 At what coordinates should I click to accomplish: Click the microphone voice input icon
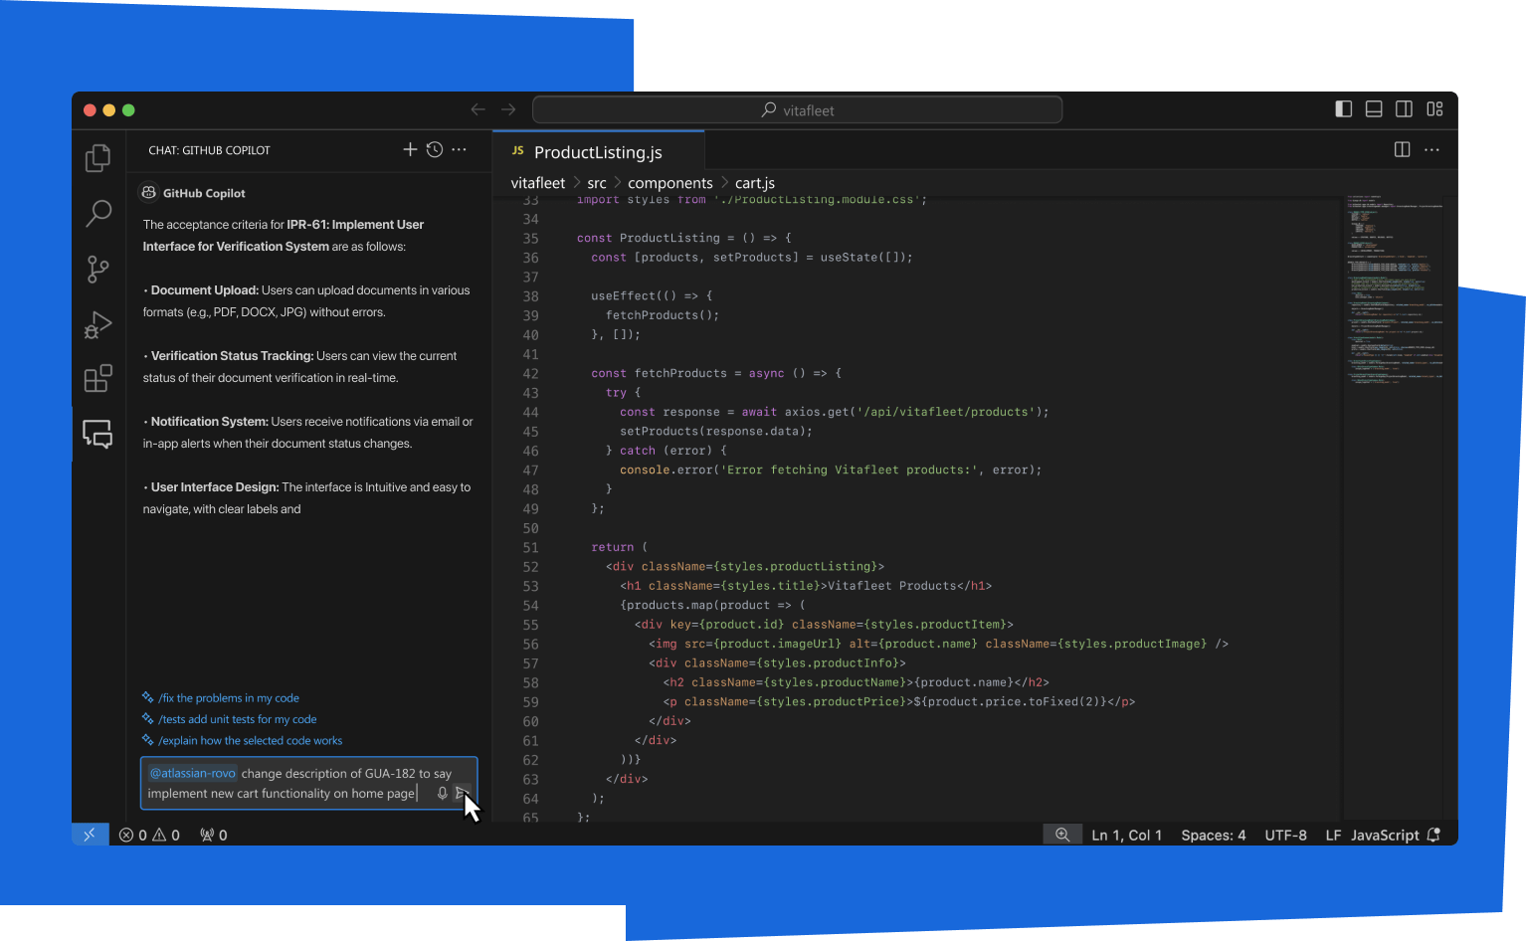click(x=442, y=794)
